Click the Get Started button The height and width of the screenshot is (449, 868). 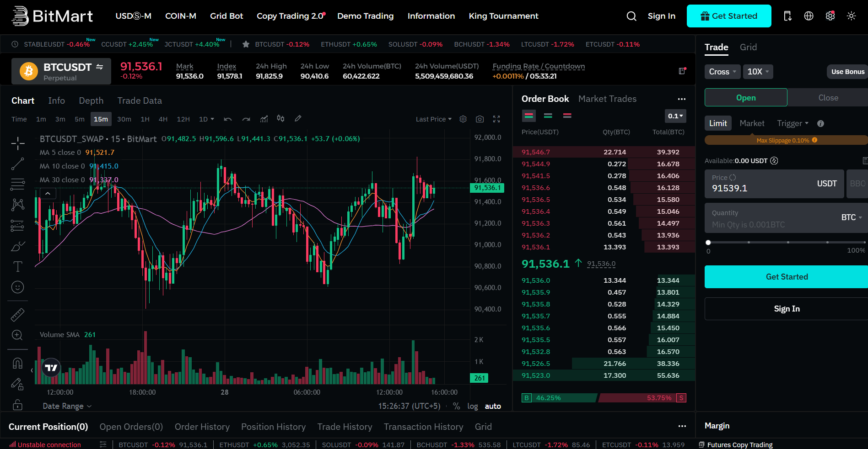[728, 16]
